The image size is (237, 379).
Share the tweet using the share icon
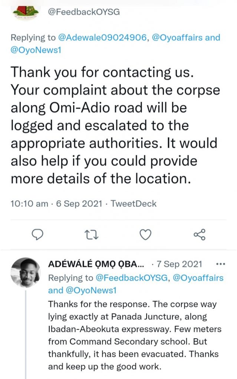[199, 235]
